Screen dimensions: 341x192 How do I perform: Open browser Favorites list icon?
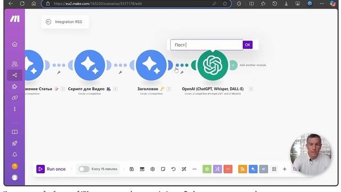(263, 4)
